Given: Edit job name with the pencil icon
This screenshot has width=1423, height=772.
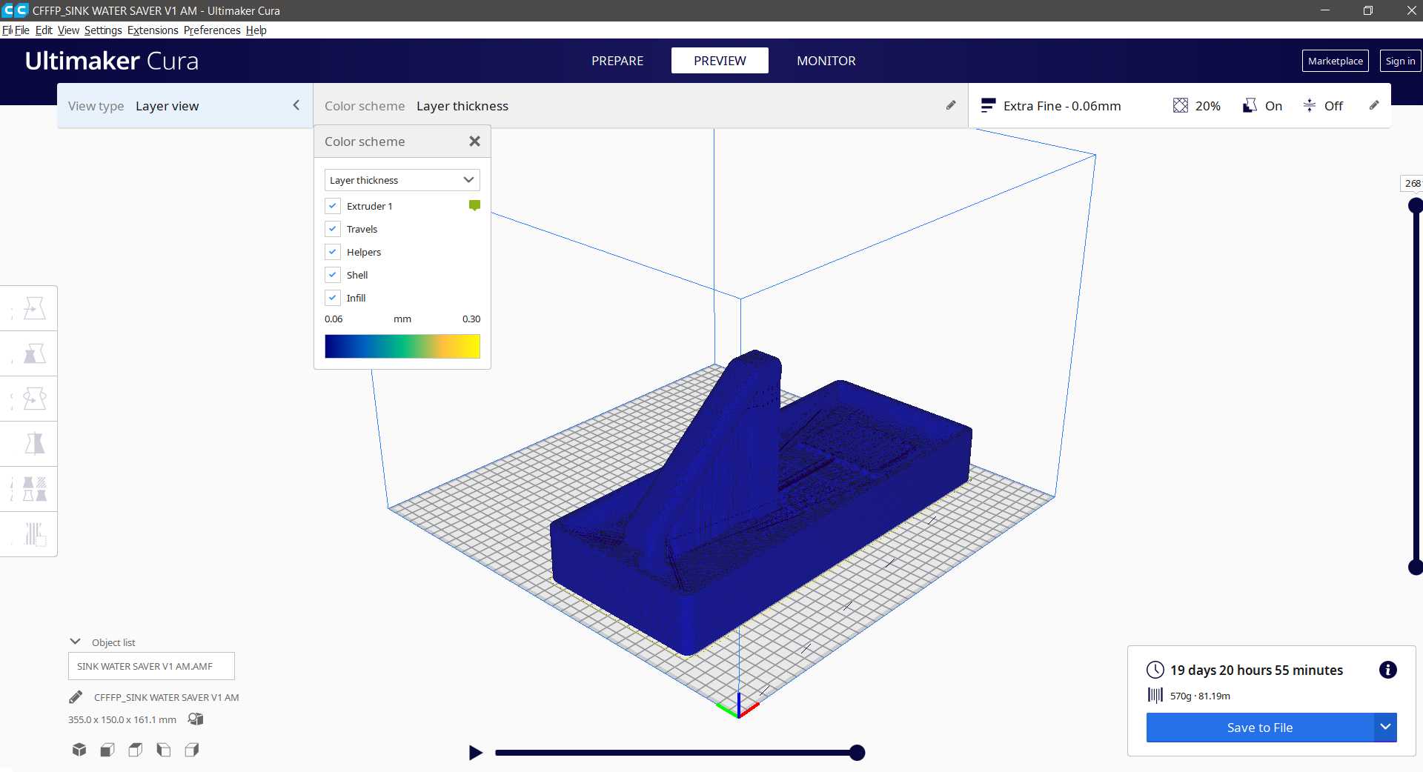Looking at the screenshot, I should point(76,697).
